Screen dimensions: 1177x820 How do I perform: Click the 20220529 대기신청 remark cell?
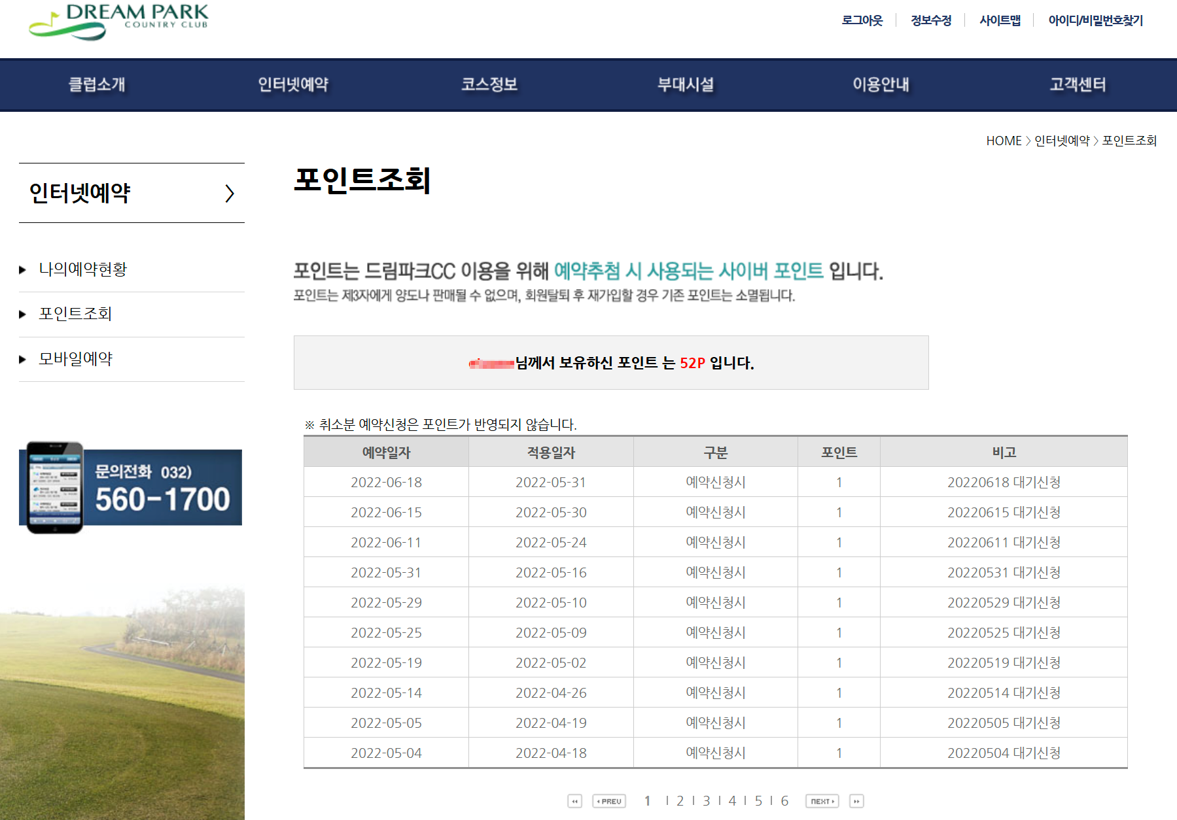click(x=1004, y=603)
